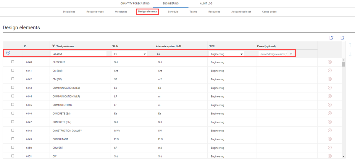The image size is (355, 161).
Task: Go to the Milestones section
Action: tap(121, 12)
